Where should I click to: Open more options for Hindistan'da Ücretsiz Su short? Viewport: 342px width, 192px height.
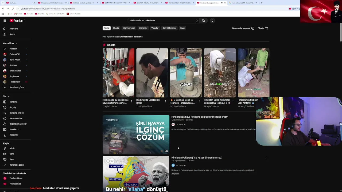point(165,101)
